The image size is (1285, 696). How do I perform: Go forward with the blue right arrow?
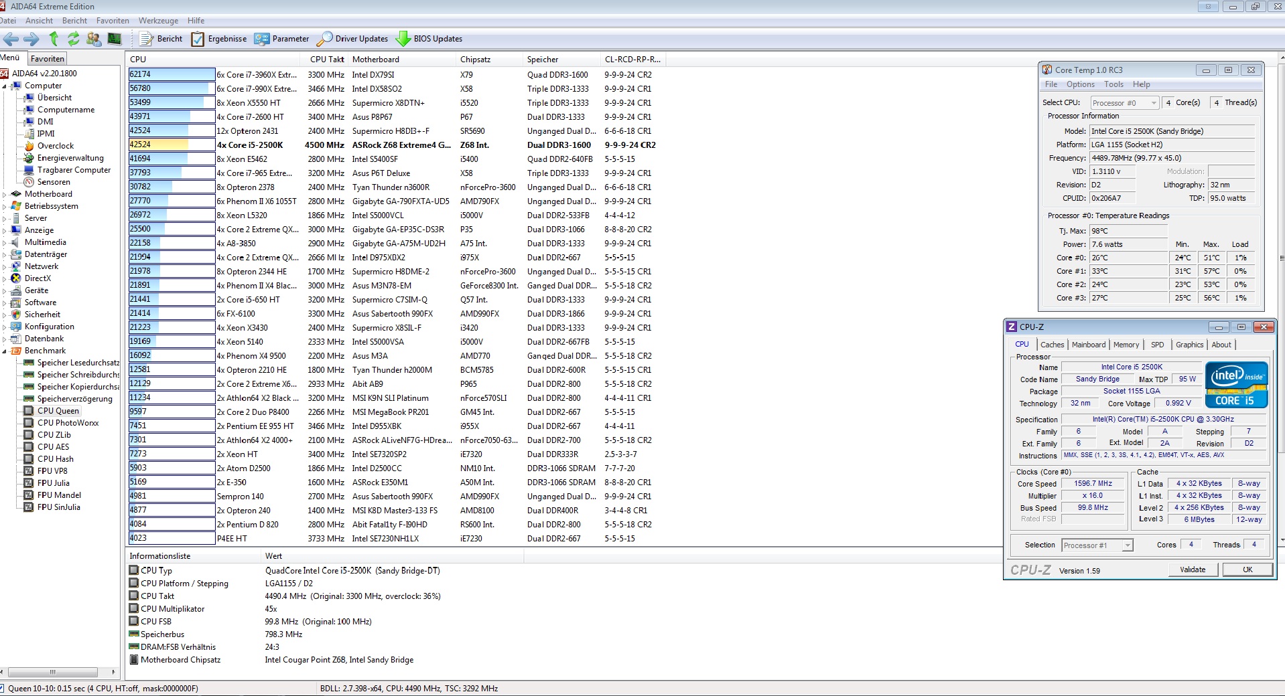tap(31, 39)
